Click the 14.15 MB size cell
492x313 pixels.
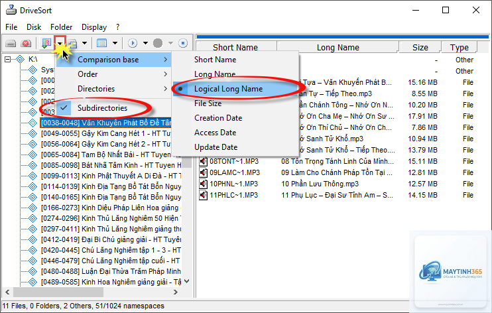pos(422,195)
